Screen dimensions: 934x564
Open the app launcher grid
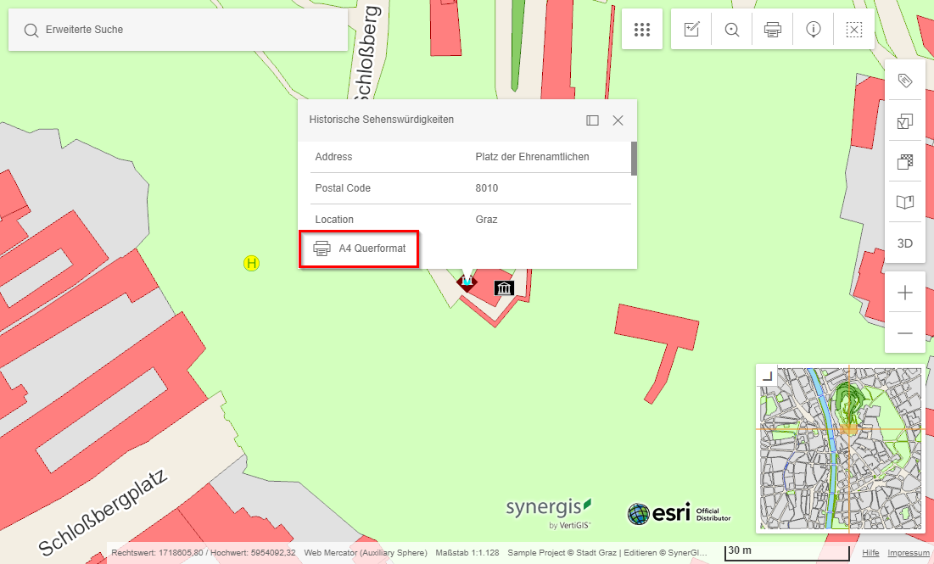(642, 29)
